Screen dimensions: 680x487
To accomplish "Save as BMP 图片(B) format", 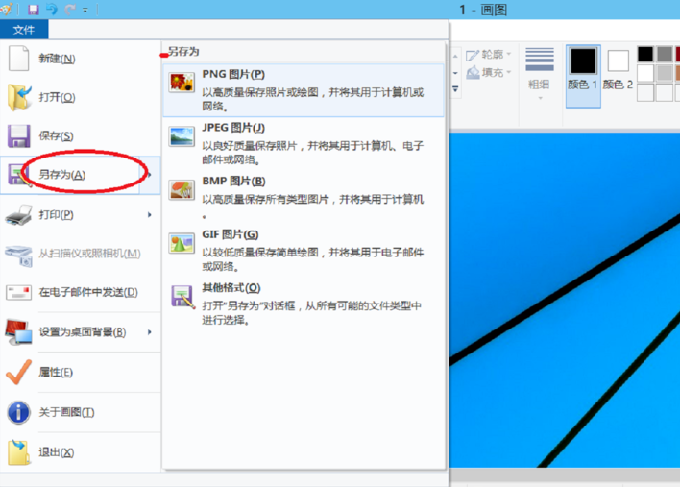I will tap(304, 197).
